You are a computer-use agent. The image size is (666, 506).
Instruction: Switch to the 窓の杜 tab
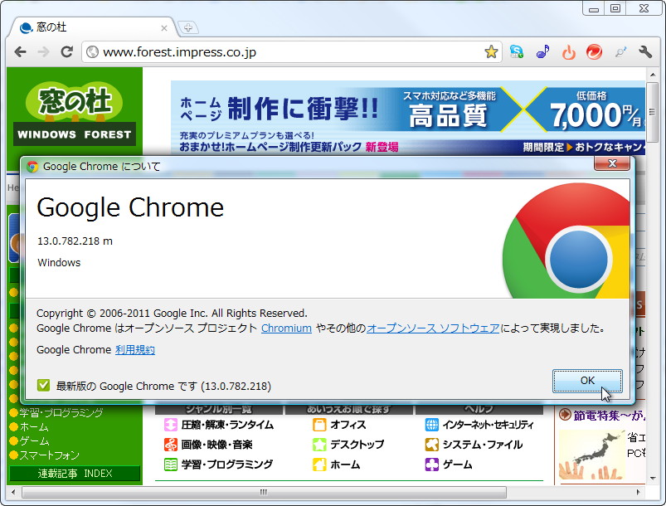83,27
